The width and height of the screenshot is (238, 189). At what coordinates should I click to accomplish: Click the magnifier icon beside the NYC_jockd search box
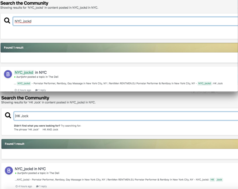(7, 21)
